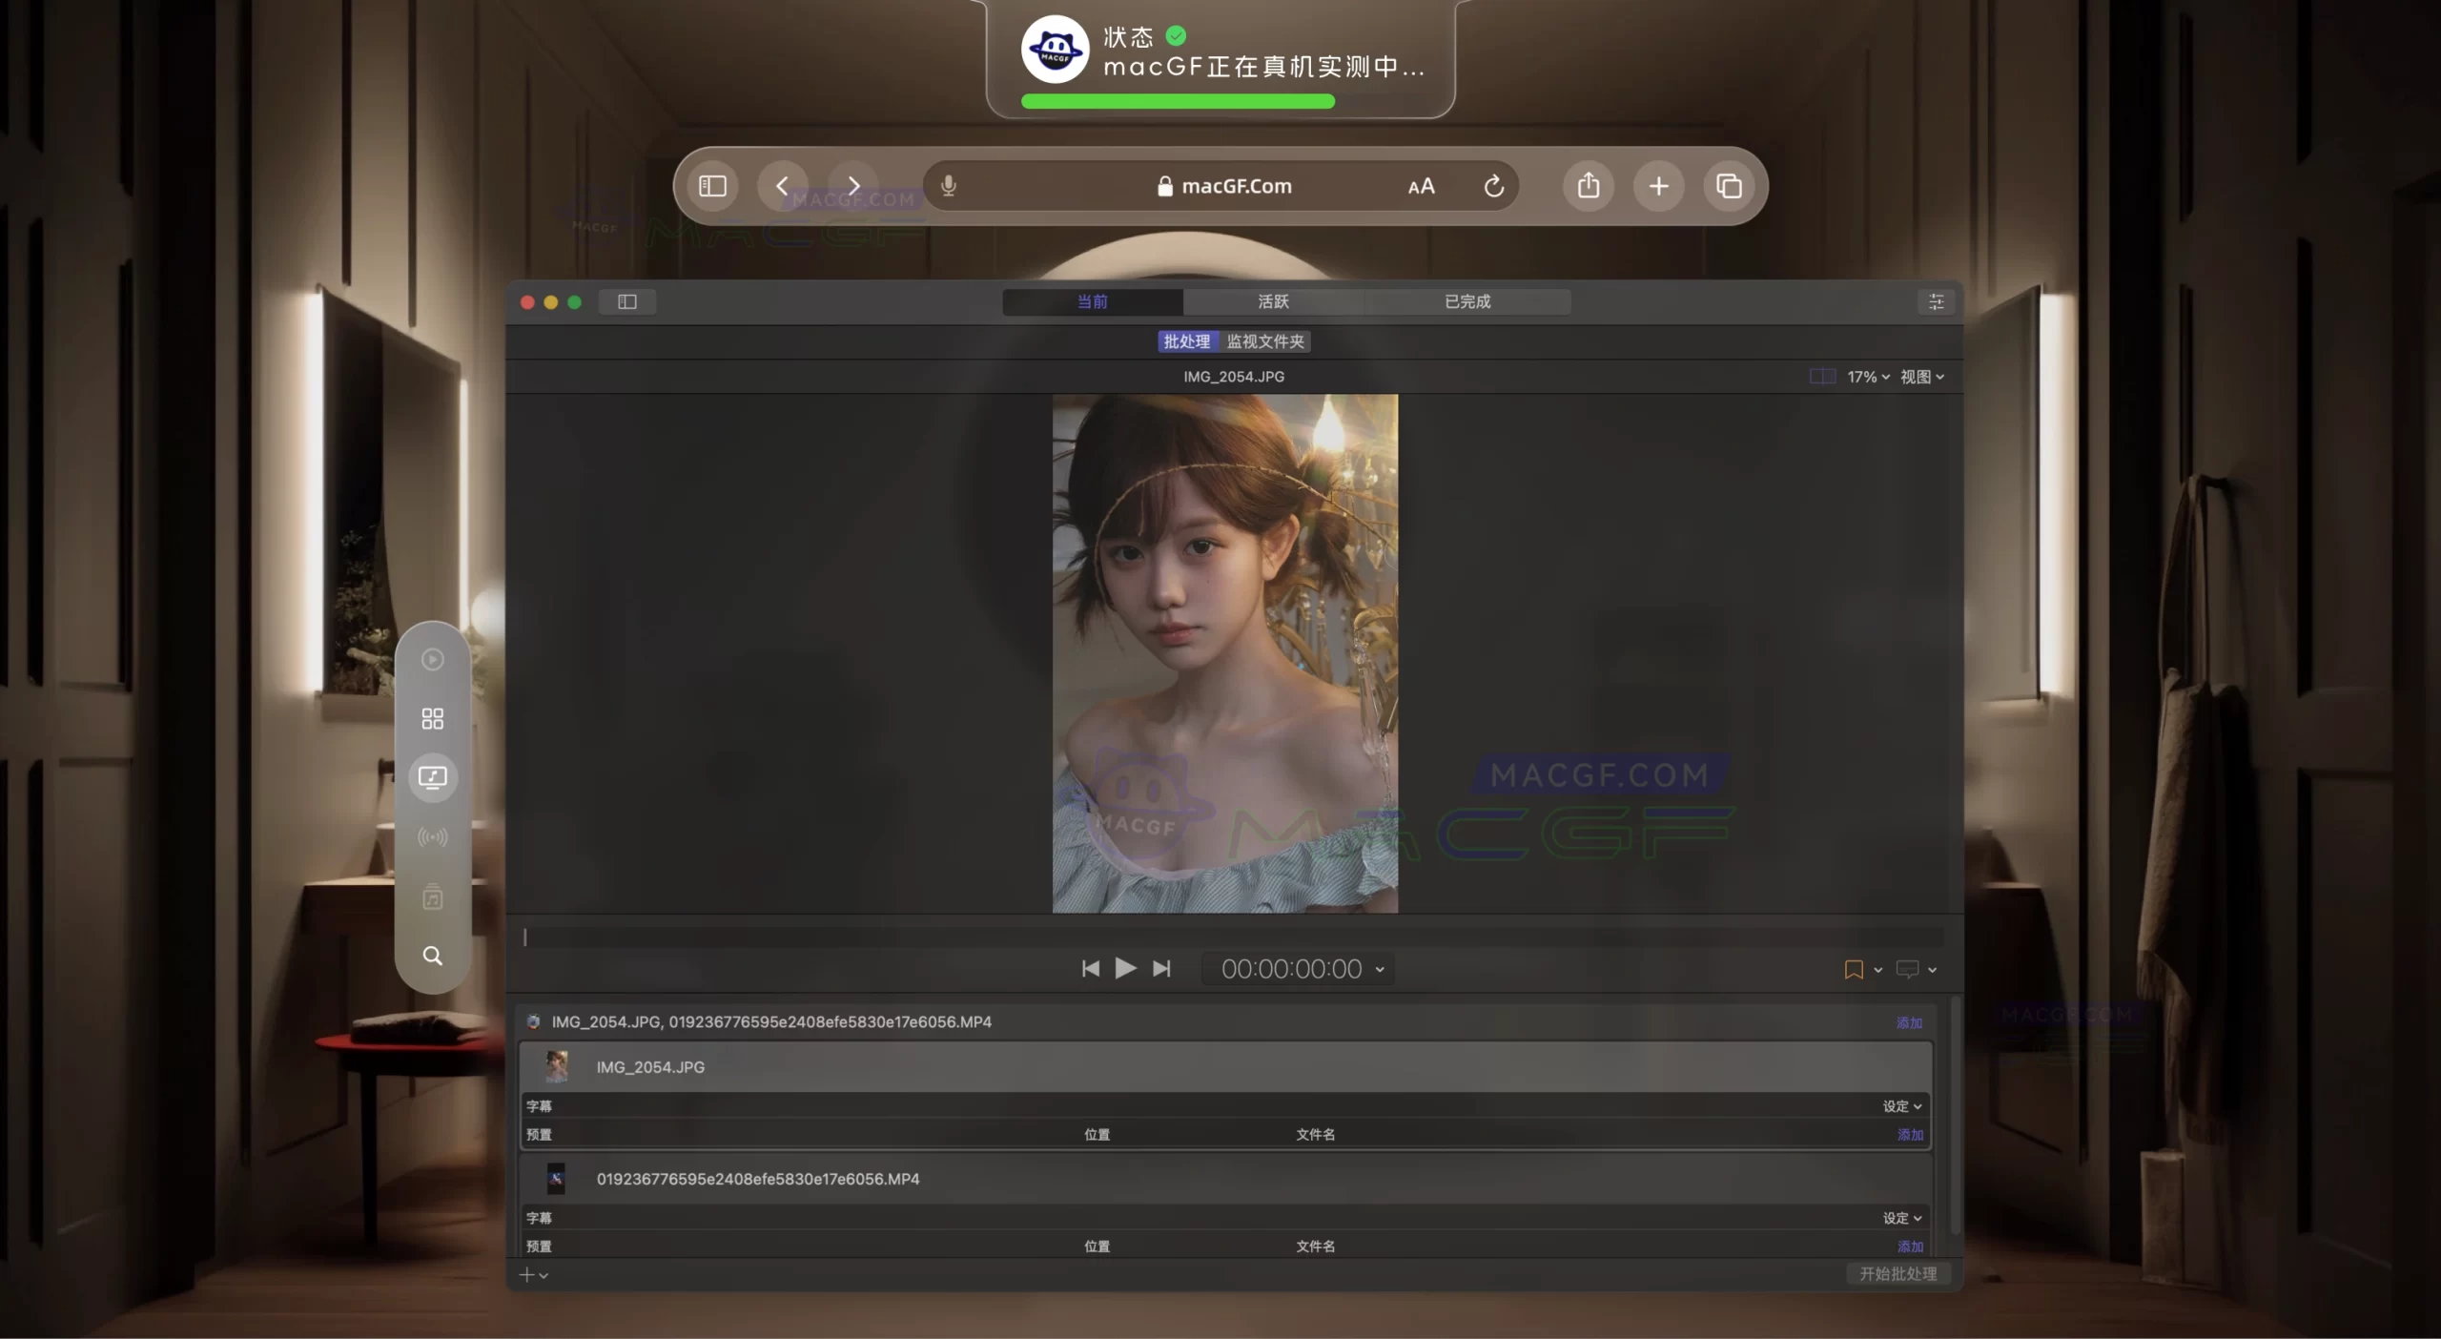Select the Search icon in floating sidebar
This screenshot has width=2441, height=1339.
click(433, 957)
